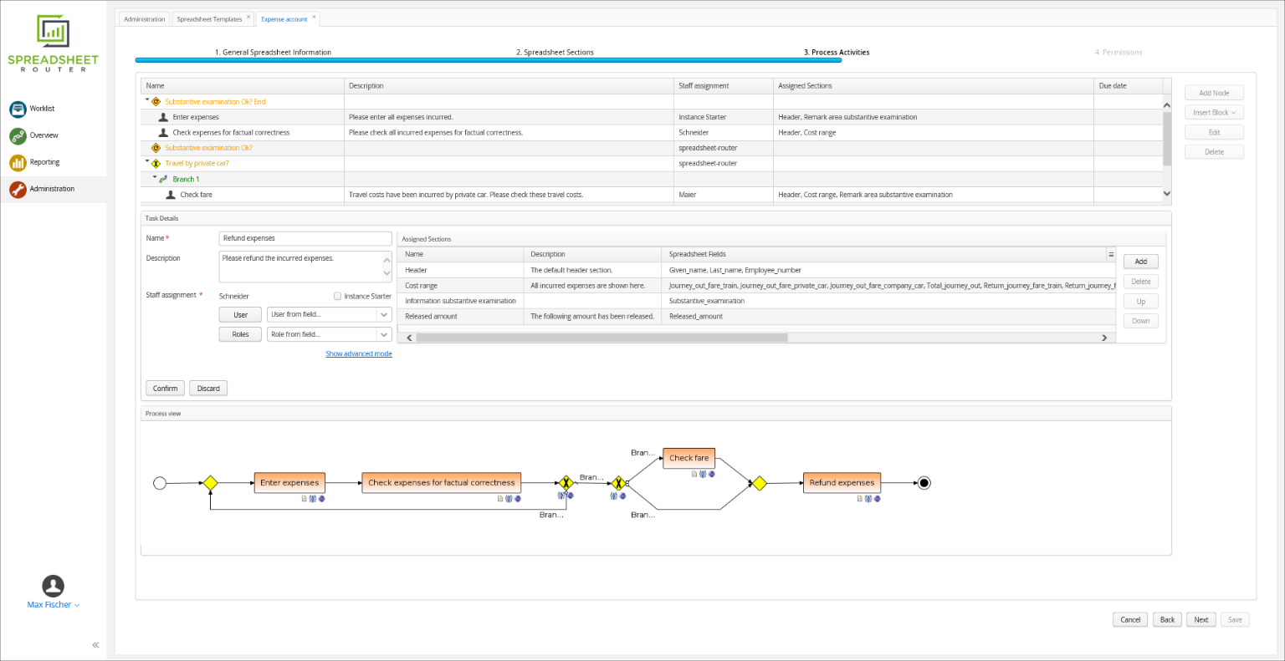Click 'Check expenses for factual correctness' diagram box
Image resolution: width=1285 pixels, height=661 pixels.
442,482
